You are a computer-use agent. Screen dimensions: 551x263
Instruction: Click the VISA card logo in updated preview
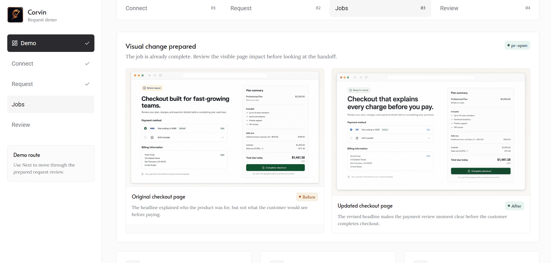(x=357, y=130)
